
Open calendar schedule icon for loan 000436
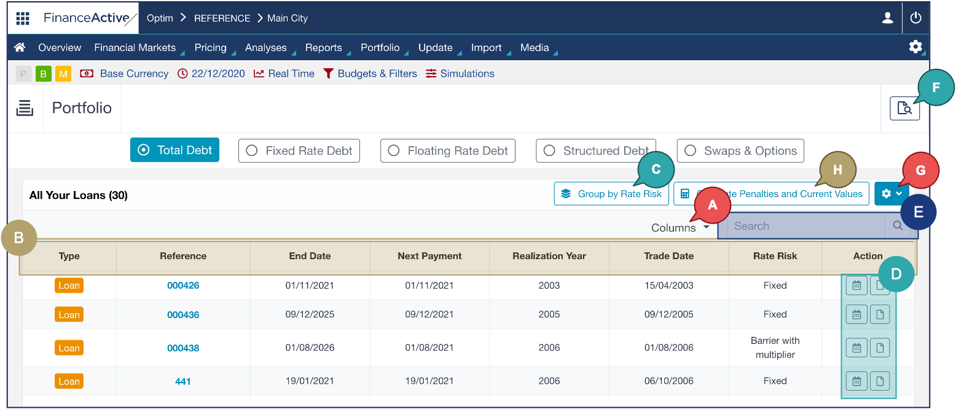pos(856,314)
